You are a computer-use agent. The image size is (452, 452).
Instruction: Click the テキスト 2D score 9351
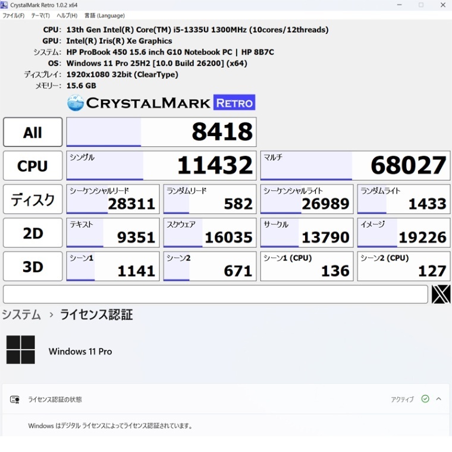coord(113,233)
